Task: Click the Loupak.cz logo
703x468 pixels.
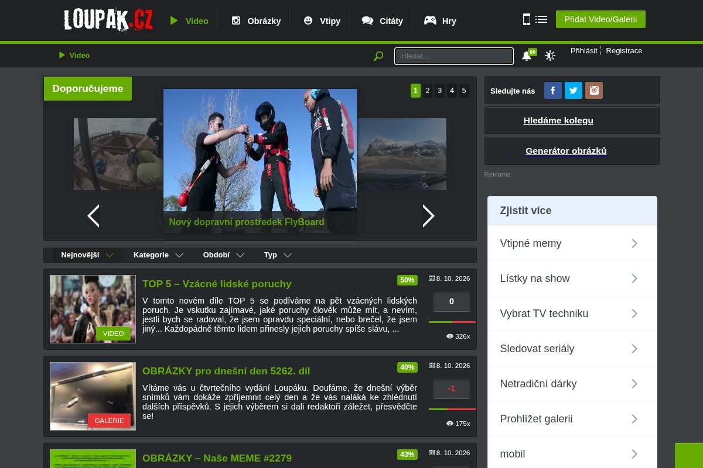Action: tap(108, 20)
